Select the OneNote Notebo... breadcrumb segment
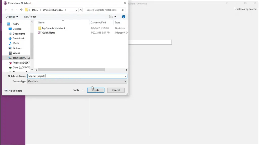This screenshot has height=145, width=259. tap(53, 10)
